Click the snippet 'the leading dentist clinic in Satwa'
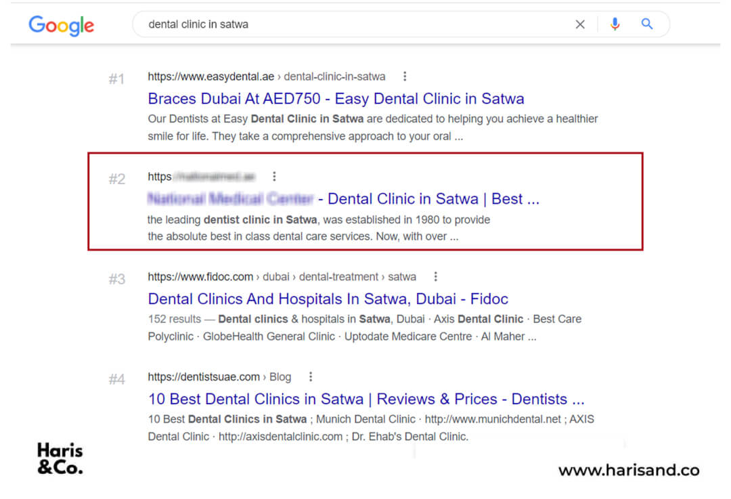This screenshot has height=499, width=731. coord(318,228)
